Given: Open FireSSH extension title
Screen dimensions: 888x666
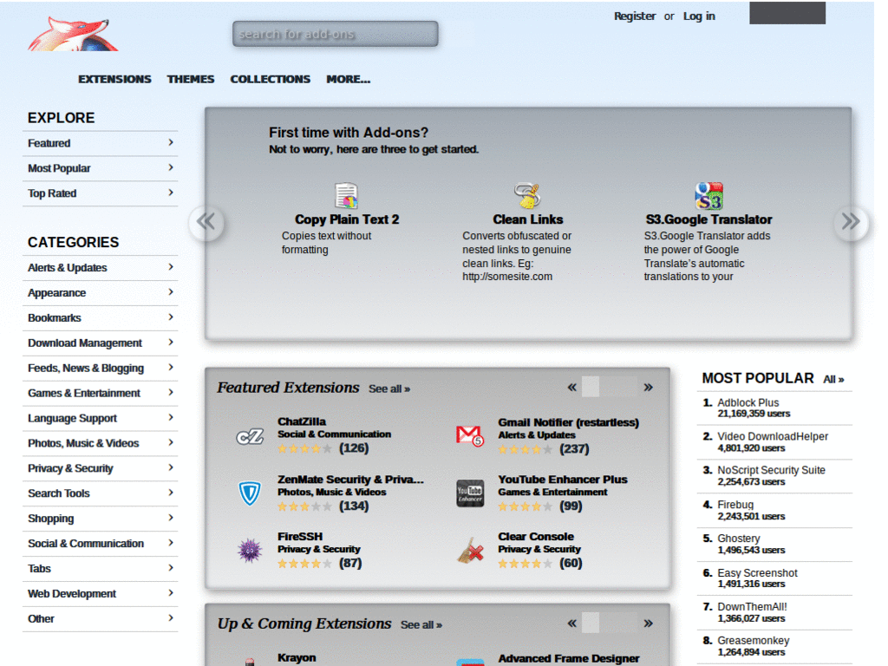Looking at the screenshot, I should click(300, 536).
